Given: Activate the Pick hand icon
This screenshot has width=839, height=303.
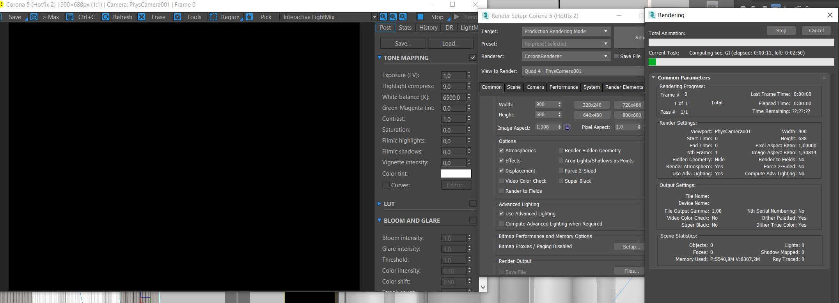Looking at the screenshot, I should click(x=250, y=17).
